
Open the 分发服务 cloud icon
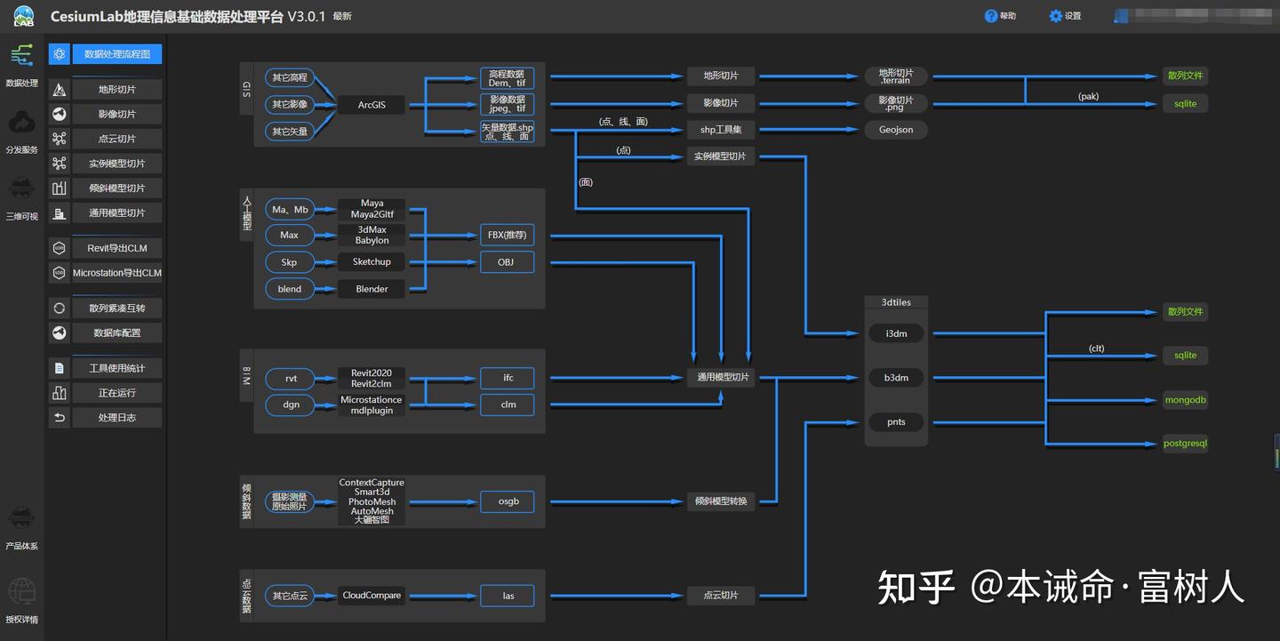click(22, 123)
